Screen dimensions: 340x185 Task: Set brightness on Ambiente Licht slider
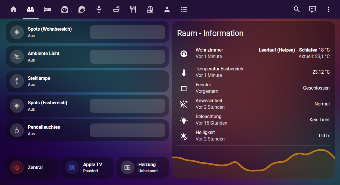click(x=127, y=57)
